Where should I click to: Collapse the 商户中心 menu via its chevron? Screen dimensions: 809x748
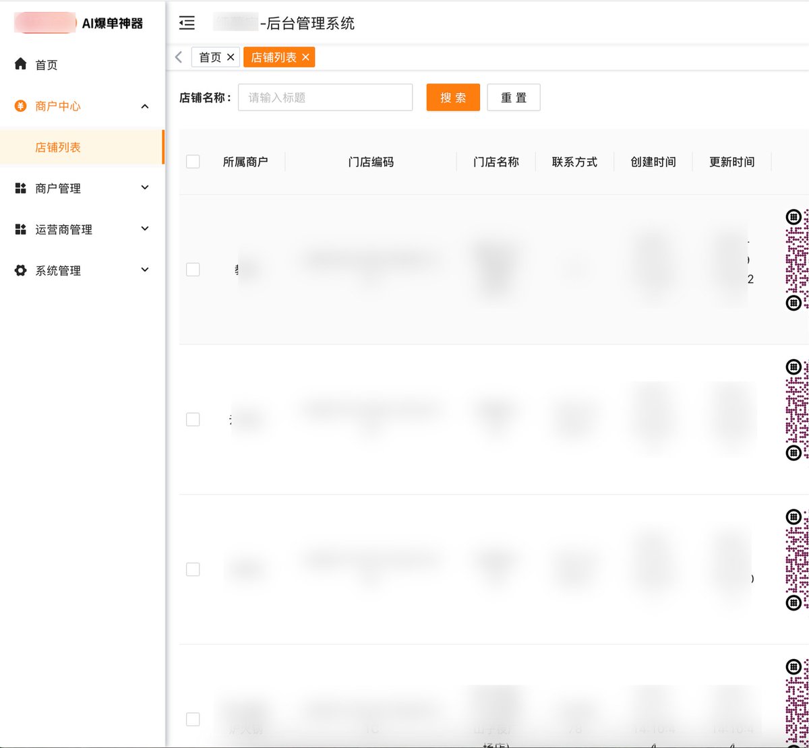tap(144, 106)
